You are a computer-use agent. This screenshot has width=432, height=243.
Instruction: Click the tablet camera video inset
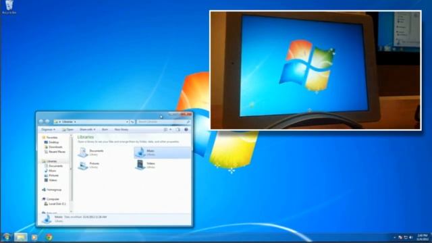(315, 70)
